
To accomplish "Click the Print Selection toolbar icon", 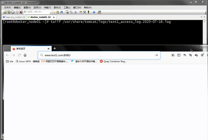I will [71, 12].
